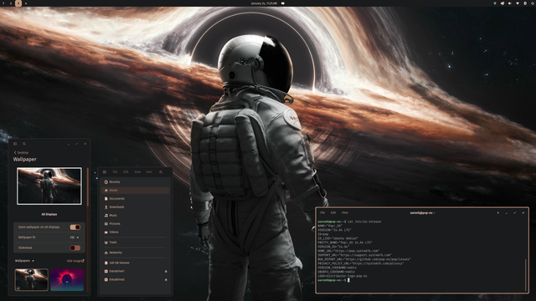Choose the red eclipse wallpaper thumbnail
Screen dimensions: 536x301
pyautogui.click(x=67, y=280)
